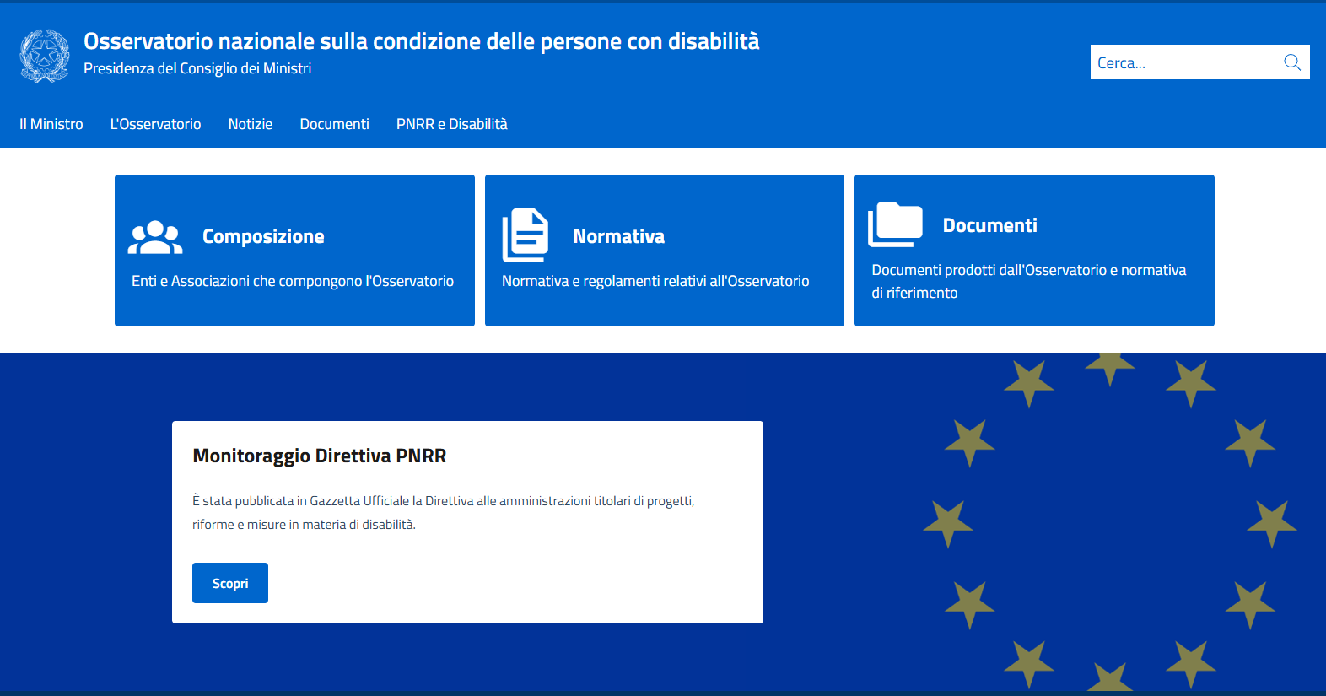Viewport: 1326px width, 696px height.
Task: Click the Italian Republic emblem logo
Action: pyautogui.click(x=45, y=56)
